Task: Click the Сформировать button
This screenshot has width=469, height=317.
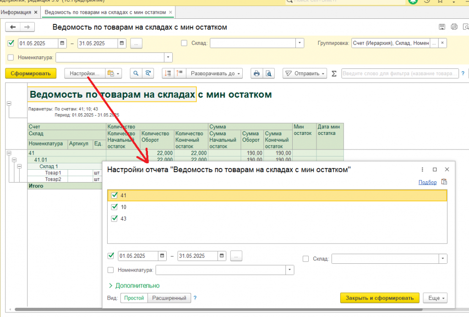Action: pyautogui.click(x=31, y=73)
